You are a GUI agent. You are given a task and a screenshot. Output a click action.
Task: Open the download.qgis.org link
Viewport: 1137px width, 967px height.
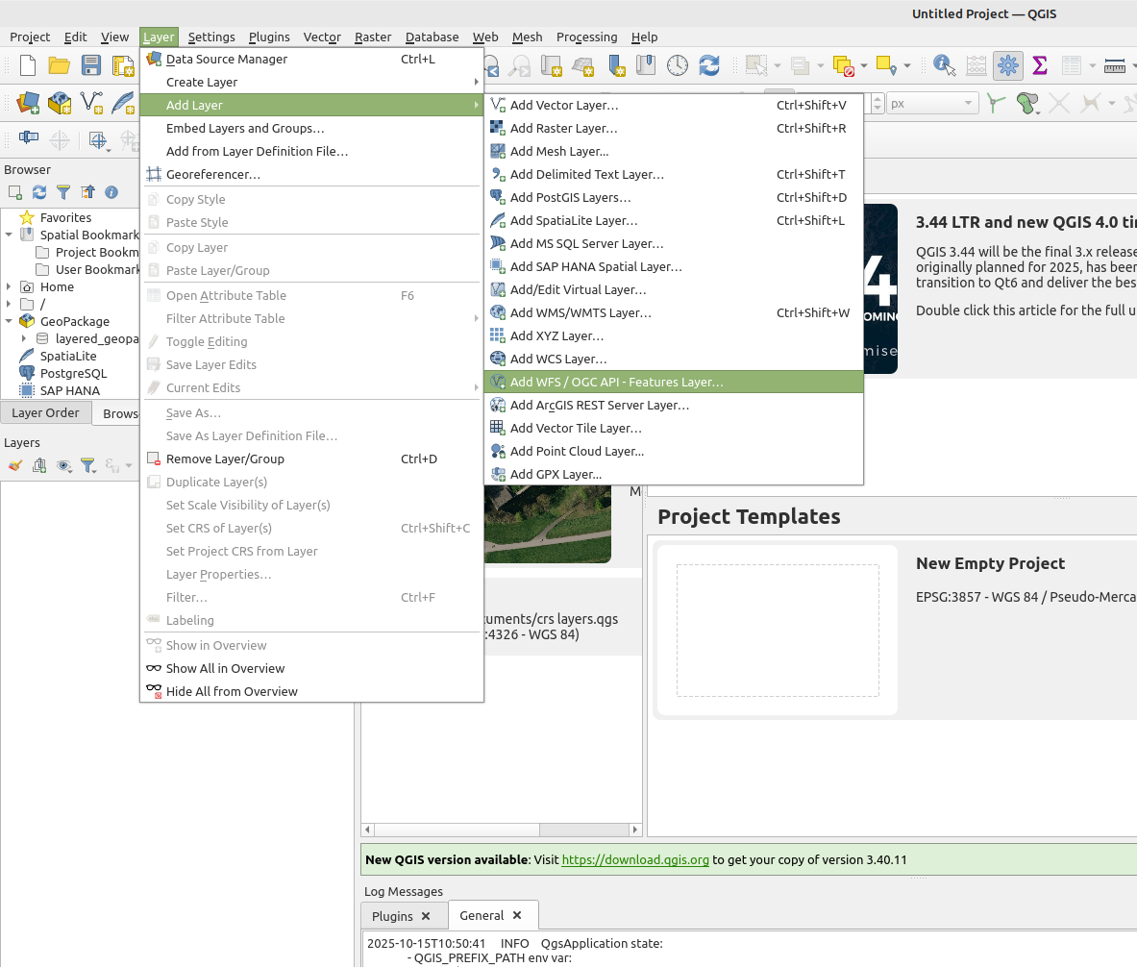click(x=635, y=859)
